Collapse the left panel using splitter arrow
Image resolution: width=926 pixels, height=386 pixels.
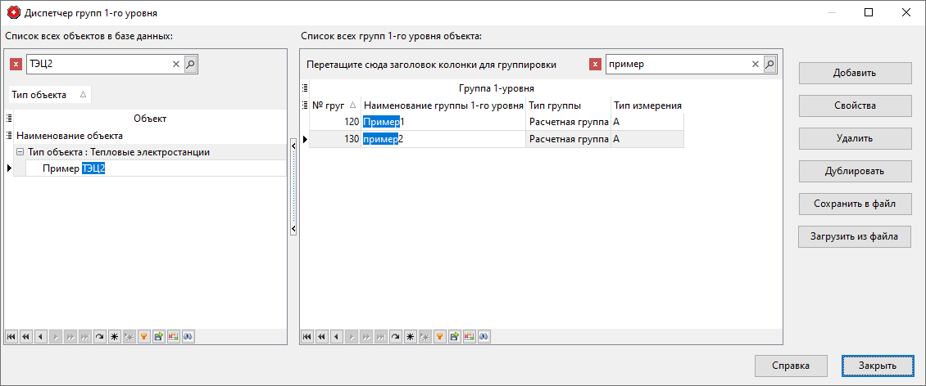(x=293, y=231)
